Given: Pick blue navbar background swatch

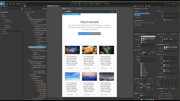Looking at the screenshot, I should point(147,39).
